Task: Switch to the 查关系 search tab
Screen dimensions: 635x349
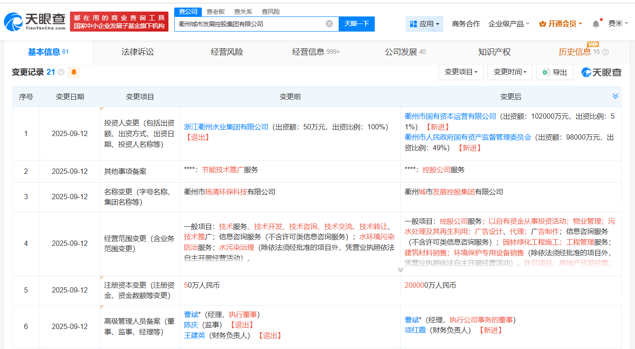Action: click(x=243, y=12)
